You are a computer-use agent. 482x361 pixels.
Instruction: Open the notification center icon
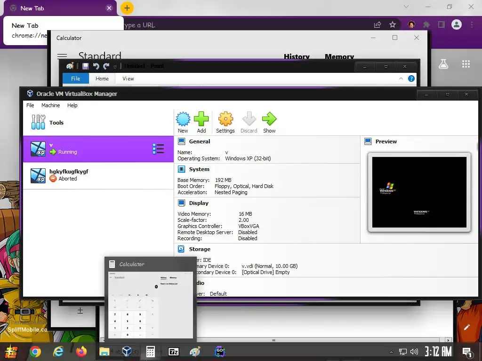467,353
